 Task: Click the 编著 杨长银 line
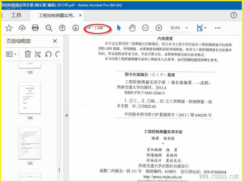[163, 138]
